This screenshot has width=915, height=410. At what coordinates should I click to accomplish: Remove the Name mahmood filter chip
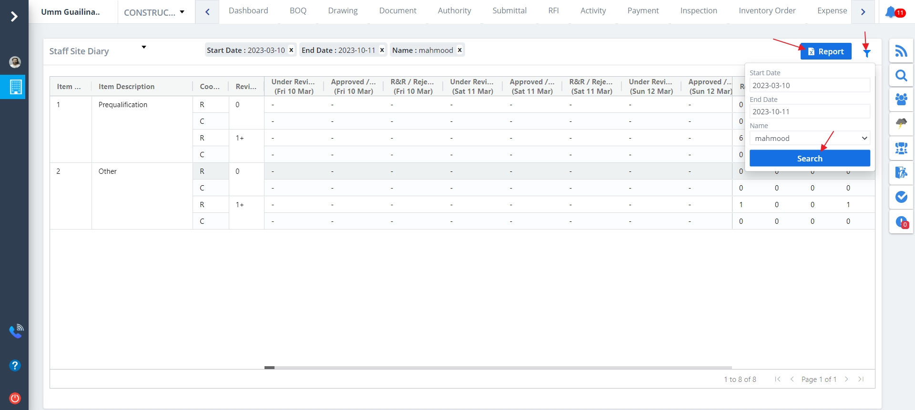(x=459, y=50)
